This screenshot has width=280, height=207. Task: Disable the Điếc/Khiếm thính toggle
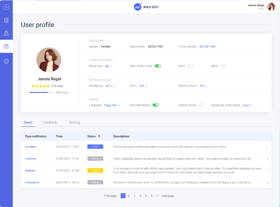coord(157,66)
